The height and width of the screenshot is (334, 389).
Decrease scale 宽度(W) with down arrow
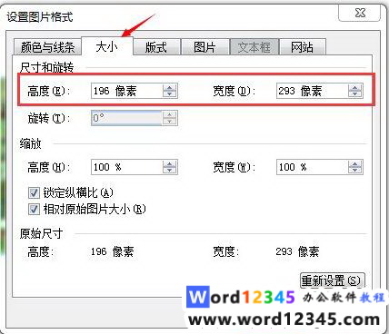pyautogui.click(x=355, y=171)
